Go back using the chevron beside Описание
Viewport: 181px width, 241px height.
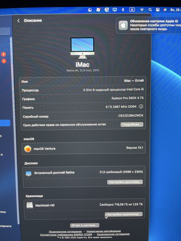coord(19,21)
